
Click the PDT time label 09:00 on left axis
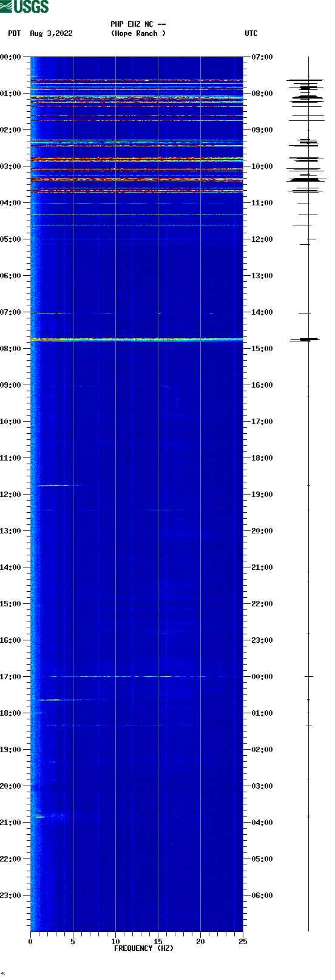(11, 385)
